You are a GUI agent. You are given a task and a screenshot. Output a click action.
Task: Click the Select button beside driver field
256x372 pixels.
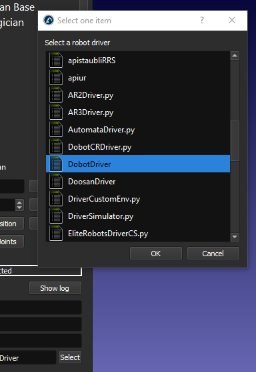point(70,357)
